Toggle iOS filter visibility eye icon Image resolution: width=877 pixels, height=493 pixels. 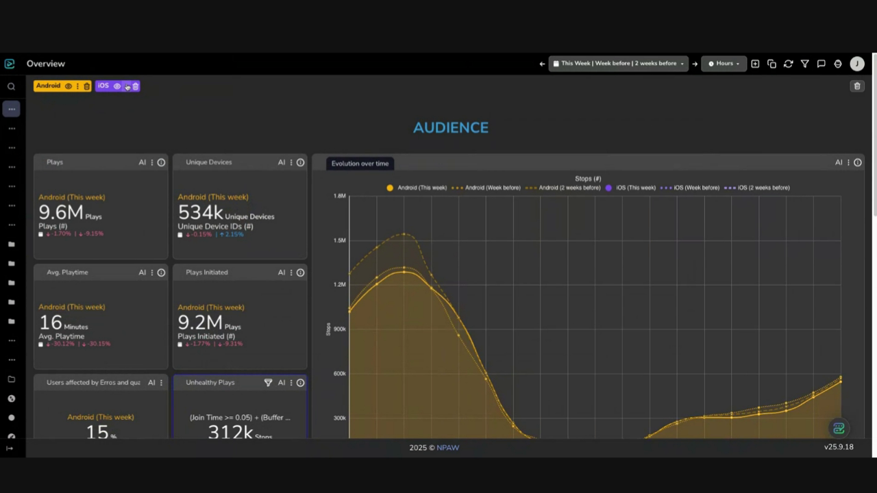pos(116,86)
